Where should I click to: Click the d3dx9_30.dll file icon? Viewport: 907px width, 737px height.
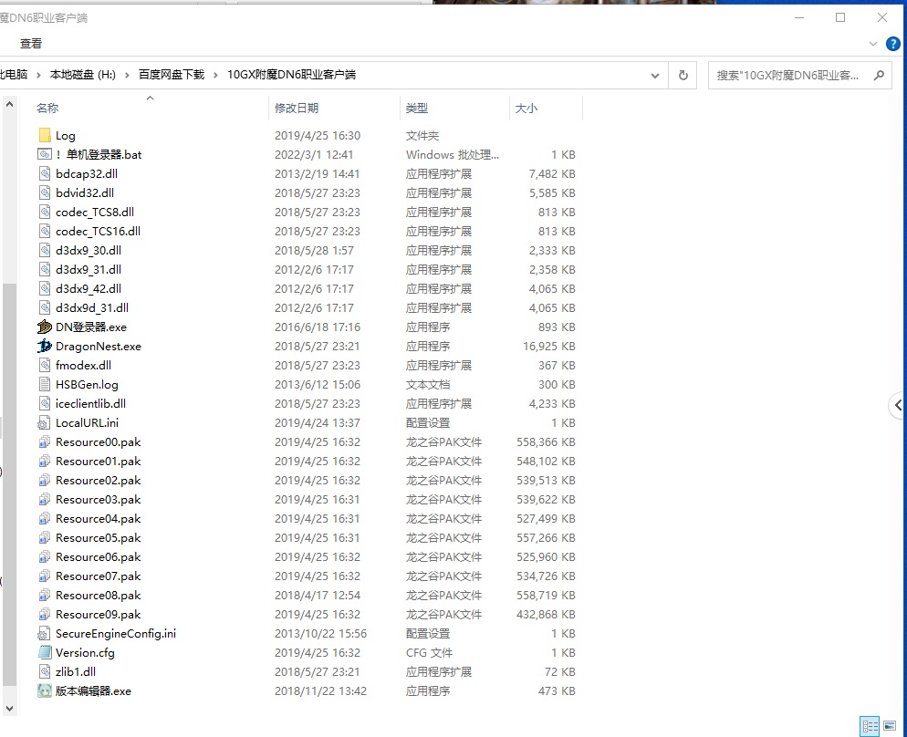[x=45, y=250]
